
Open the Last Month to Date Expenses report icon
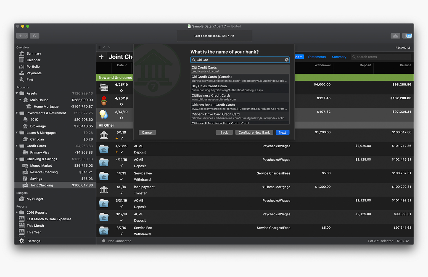[22, 219]
